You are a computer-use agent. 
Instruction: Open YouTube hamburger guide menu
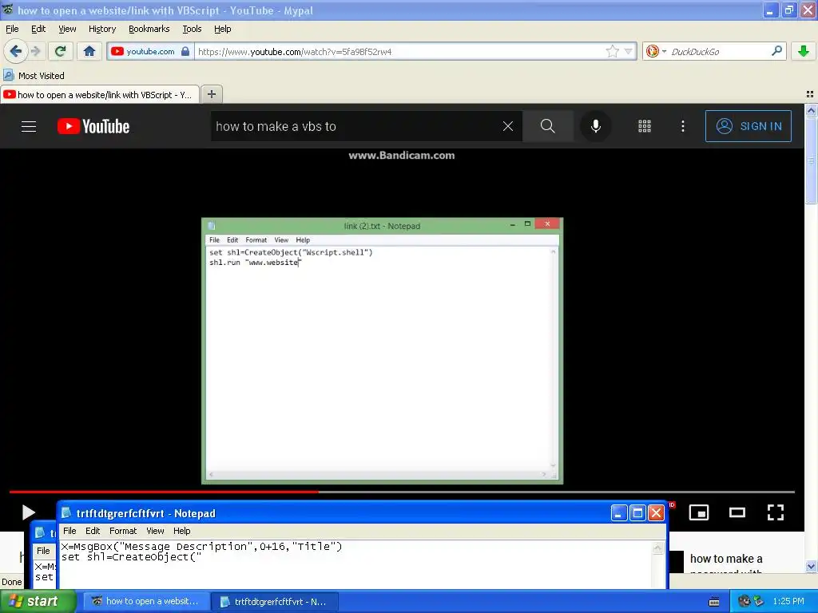tap(29, 126)
